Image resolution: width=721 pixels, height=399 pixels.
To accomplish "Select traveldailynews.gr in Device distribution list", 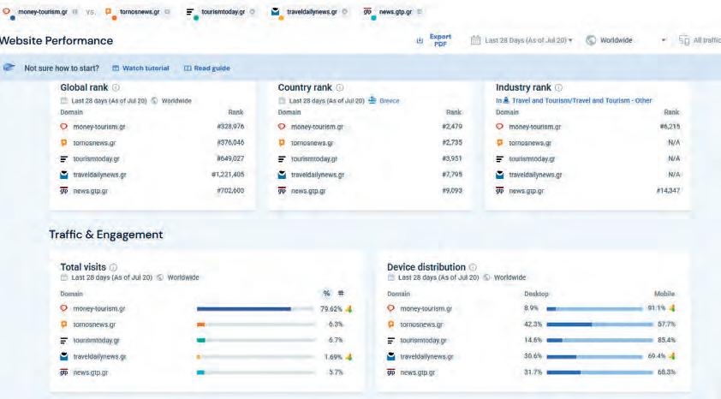I will pos(426,357).
